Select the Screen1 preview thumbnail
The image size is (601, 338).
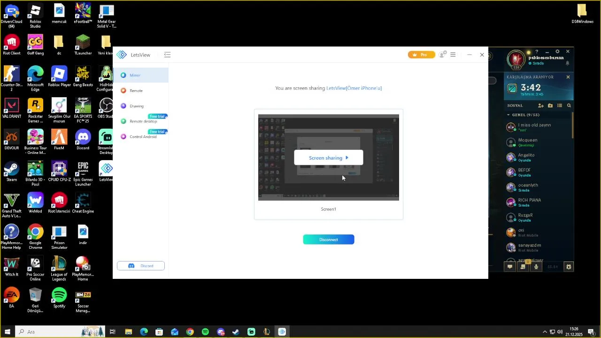click(x=329, y=157)
